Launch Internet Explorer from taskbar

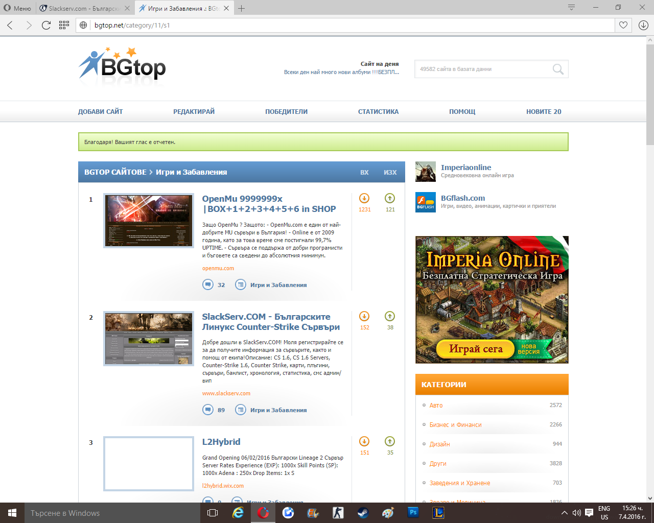coord(238,513)
